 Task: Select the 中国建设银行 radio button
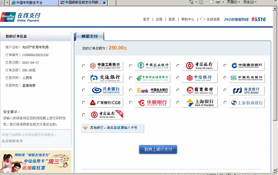225,66
